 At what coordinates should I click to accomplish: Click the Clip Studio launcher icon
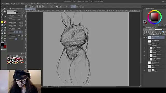[26, 6]
